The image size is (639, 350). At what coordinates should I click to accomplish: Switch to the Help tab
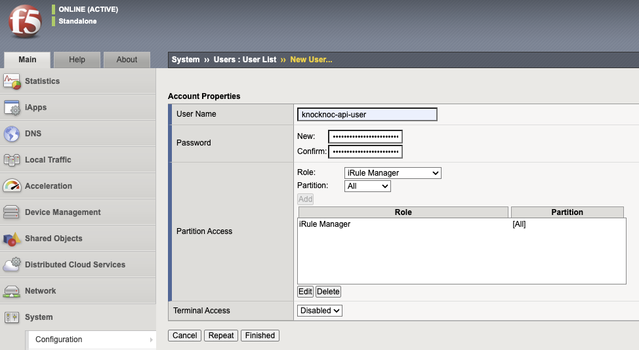coord(77,60)
